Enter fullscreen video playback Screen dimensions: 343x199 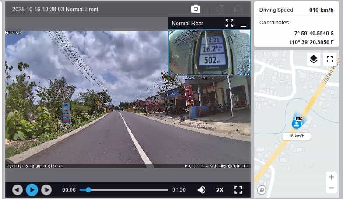[x=238, y=190]
